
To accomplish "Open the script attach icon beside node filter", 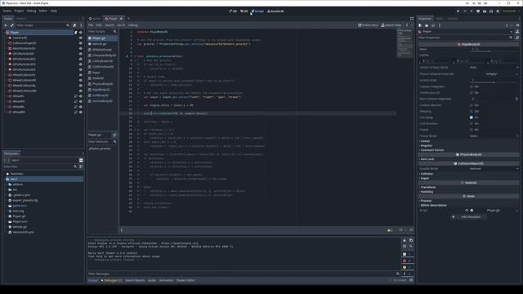I will [x=74, y=25].
